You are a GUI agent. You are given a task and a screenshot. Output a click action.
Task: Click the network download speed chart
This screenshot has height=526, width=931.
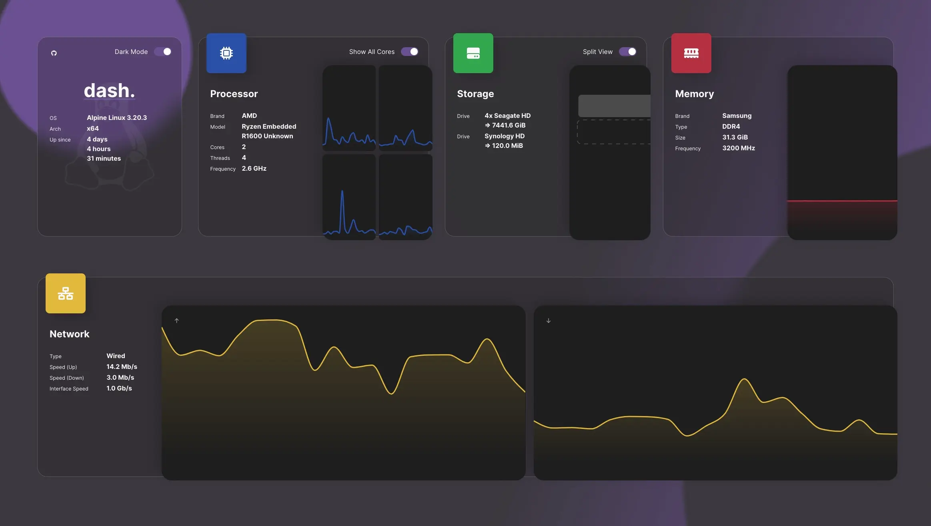click(x=715, y=393)
